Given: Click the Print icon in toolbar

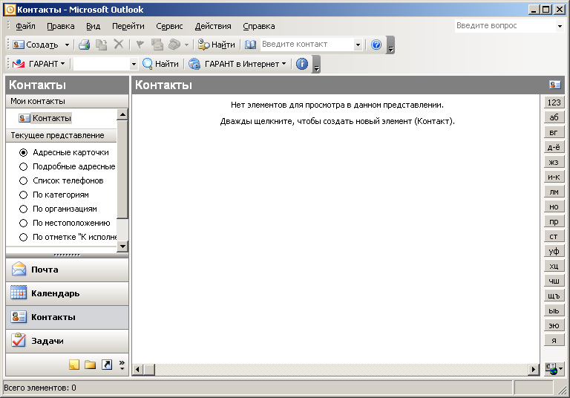Looking at the screenshot, I should click(85, 45).
